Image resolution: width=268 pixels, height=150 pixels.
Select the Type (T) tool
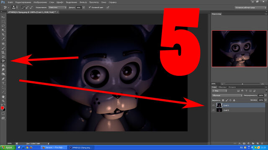3,83
